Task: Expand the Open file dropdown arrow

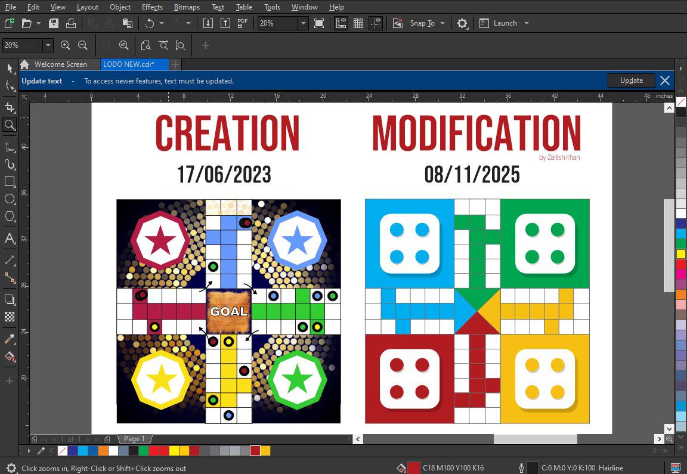Action: coord(39,23)
